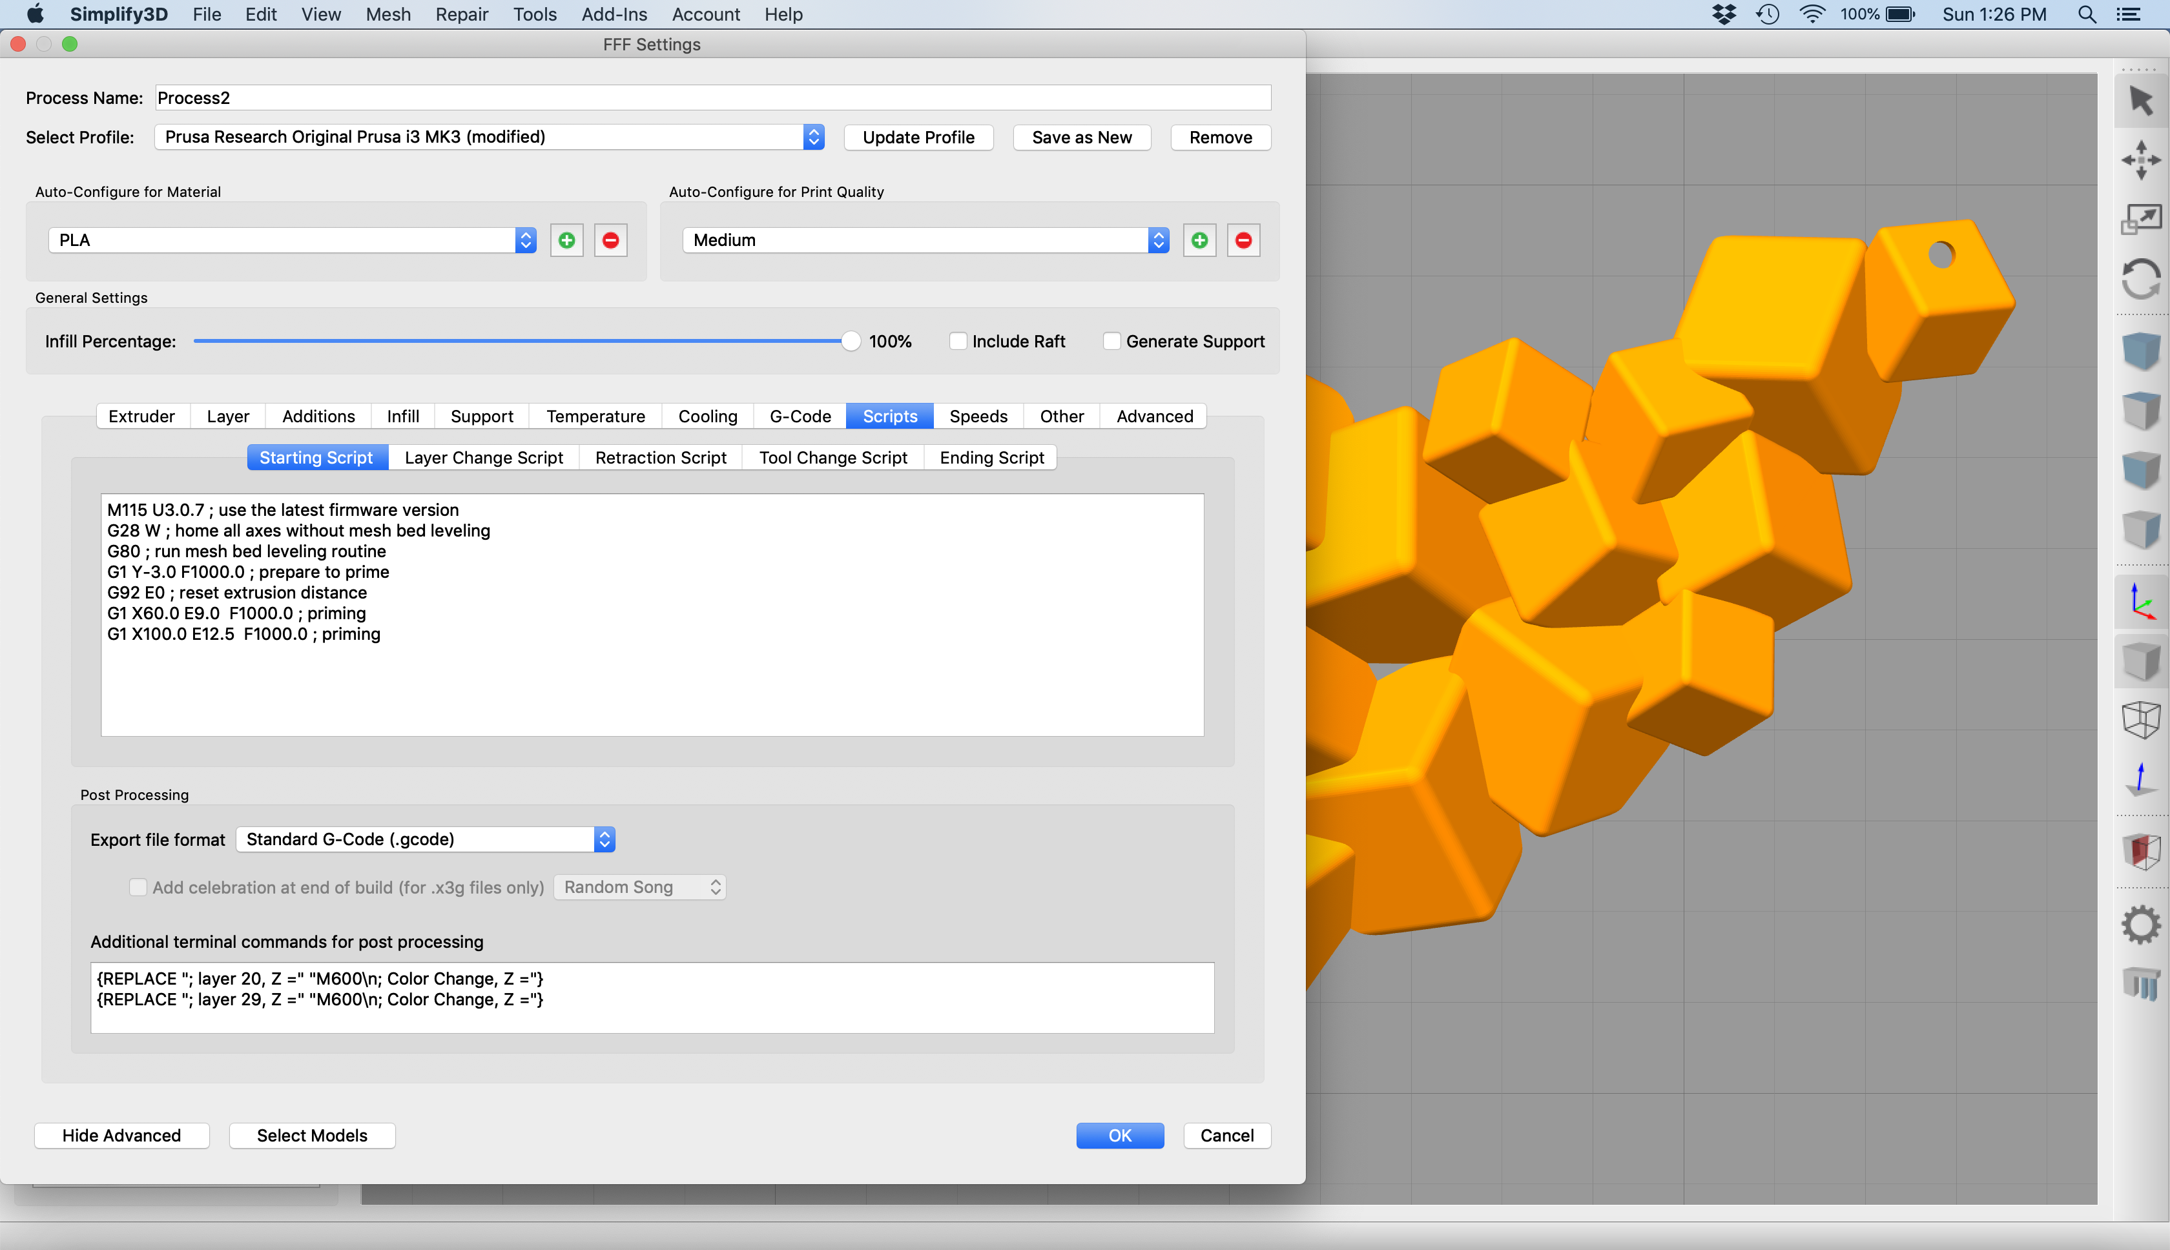The image size is (2170, 1250).
Task: Switch to the Advanced tab
Action: pyautogui.click(x=1154, y=416)
